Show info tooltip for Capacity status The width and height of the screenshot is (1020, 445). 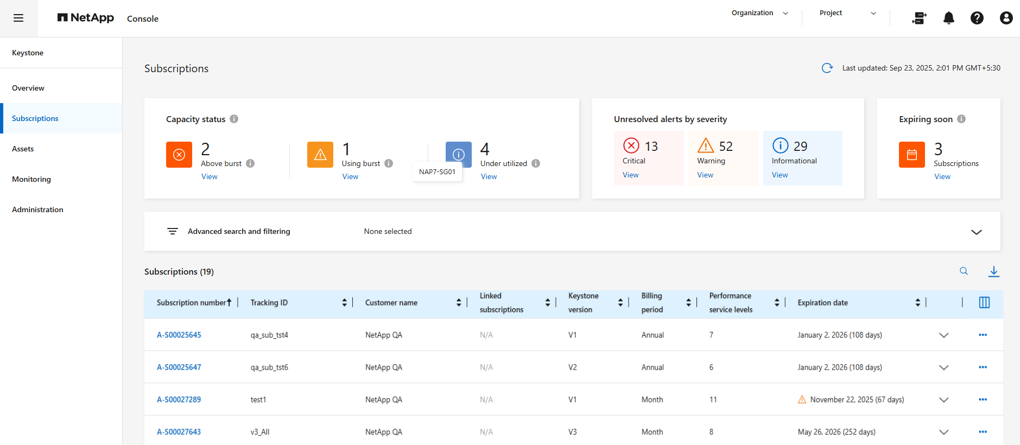(x=234, y=119)
